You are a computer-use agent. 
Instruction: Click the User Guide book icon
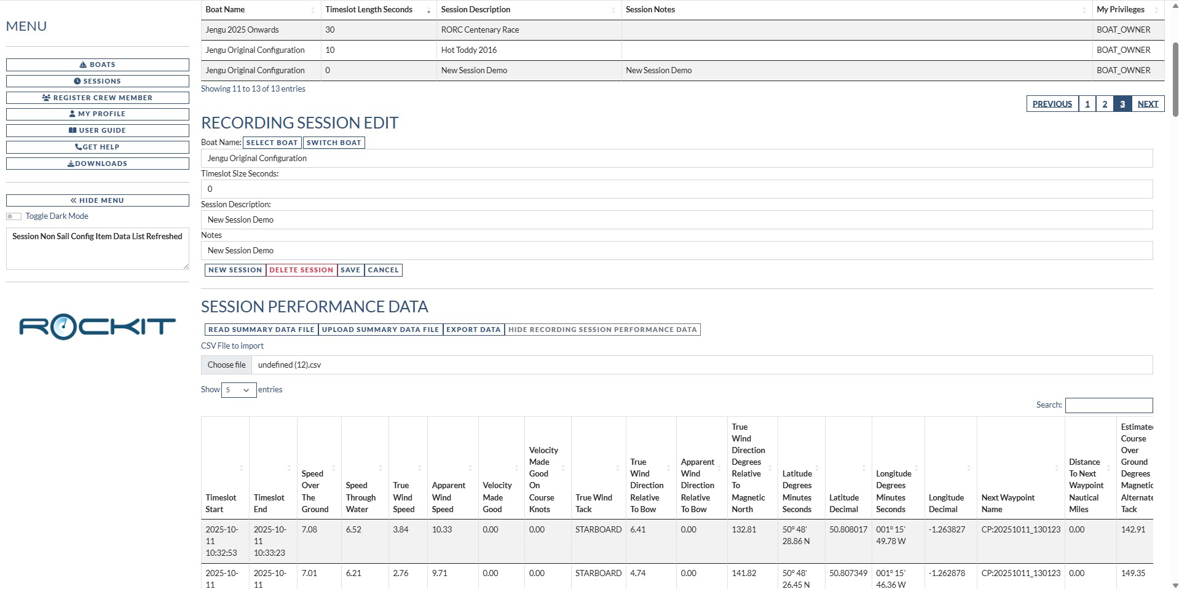[x=73, y=130]
